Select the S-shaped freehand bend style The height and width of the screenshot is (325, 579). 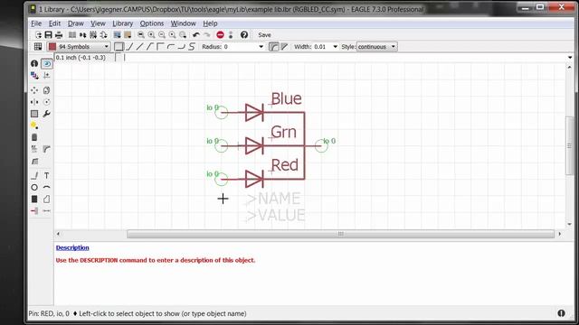point(191,47)
